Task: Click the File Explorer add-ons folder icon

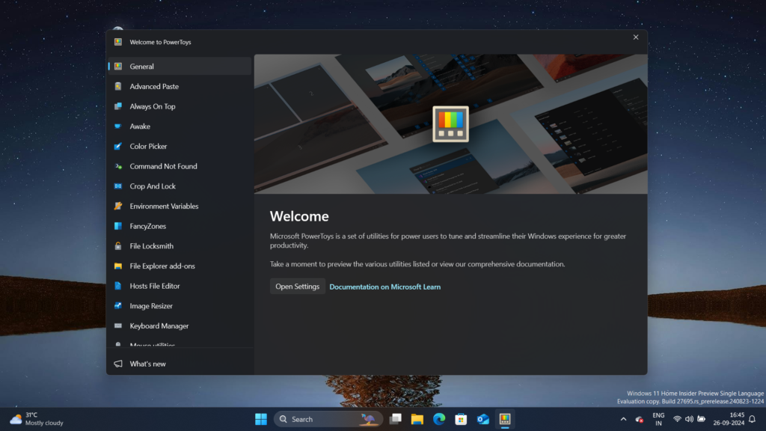Action: (x=118, y=266)
